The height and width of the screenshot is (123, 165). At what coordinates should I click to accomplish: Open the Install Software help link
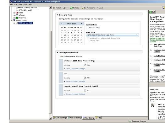point(159,56)
